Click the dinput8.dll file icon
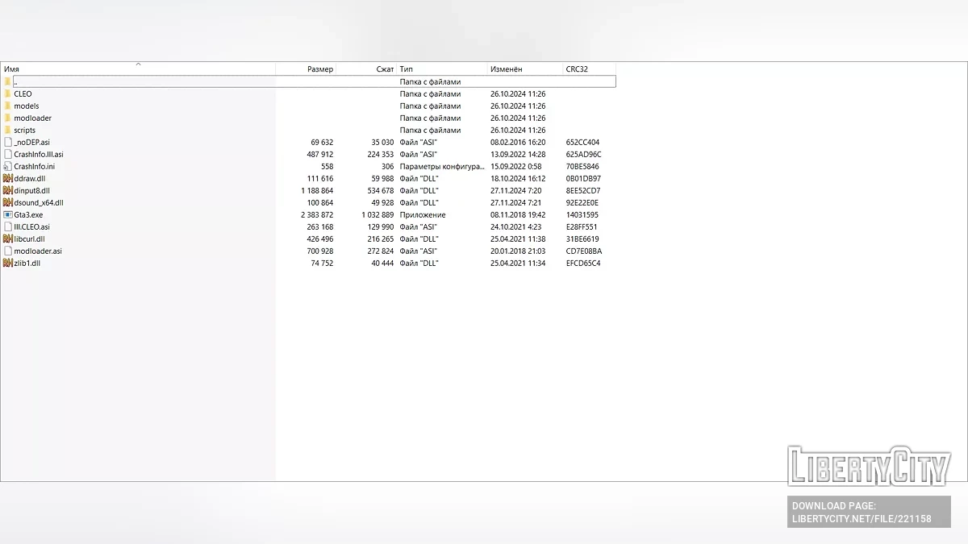 tap(8, 191)
